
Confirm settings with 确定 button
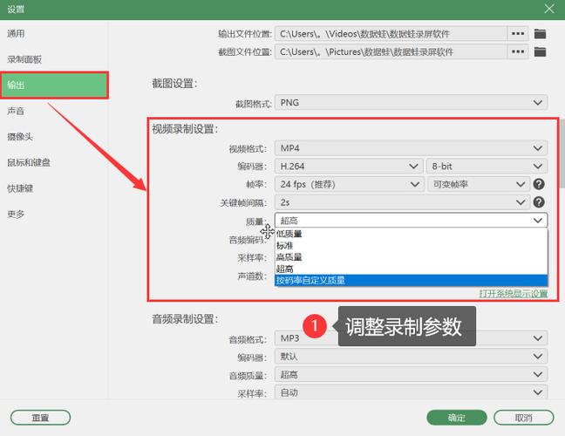457,418
